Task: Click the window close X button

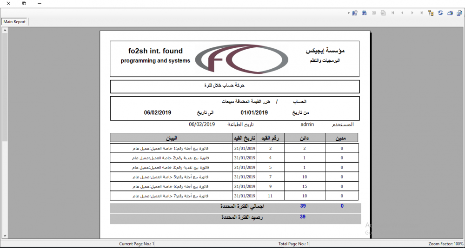Action: [8, 4]
